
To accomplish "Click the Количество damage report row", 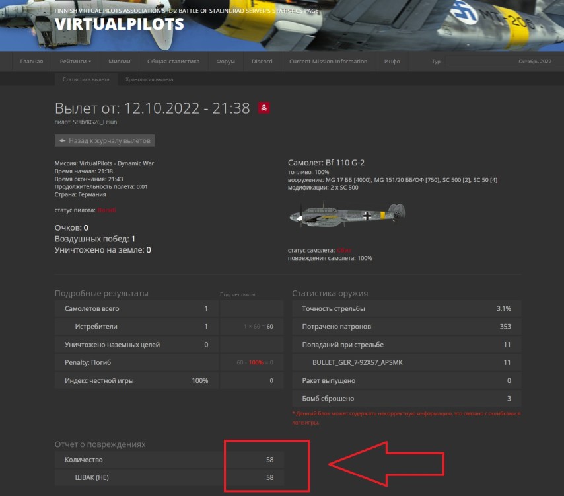I will (169, 460).
